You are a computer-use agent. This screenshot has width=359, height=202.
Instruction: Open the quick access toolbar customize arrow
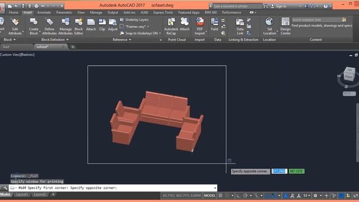tap(62, 6)
